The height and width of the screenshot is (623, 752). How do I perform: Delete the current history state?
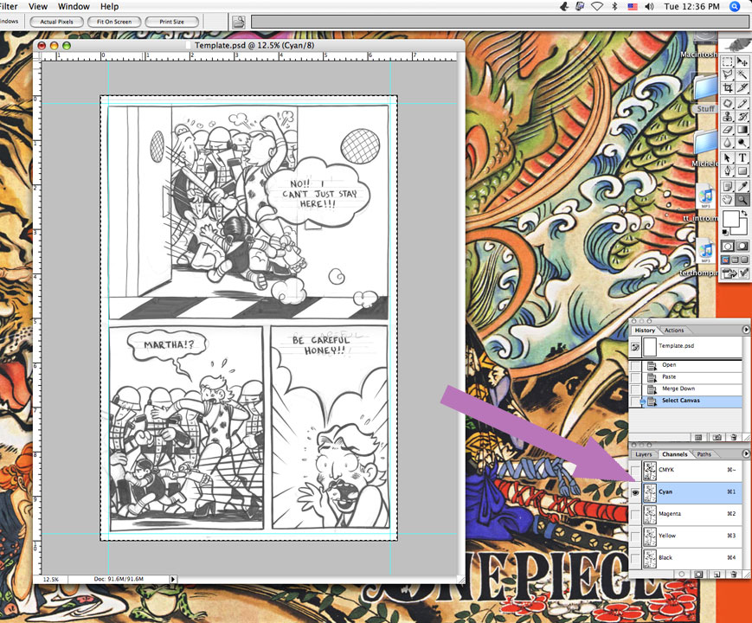(733, 437)
